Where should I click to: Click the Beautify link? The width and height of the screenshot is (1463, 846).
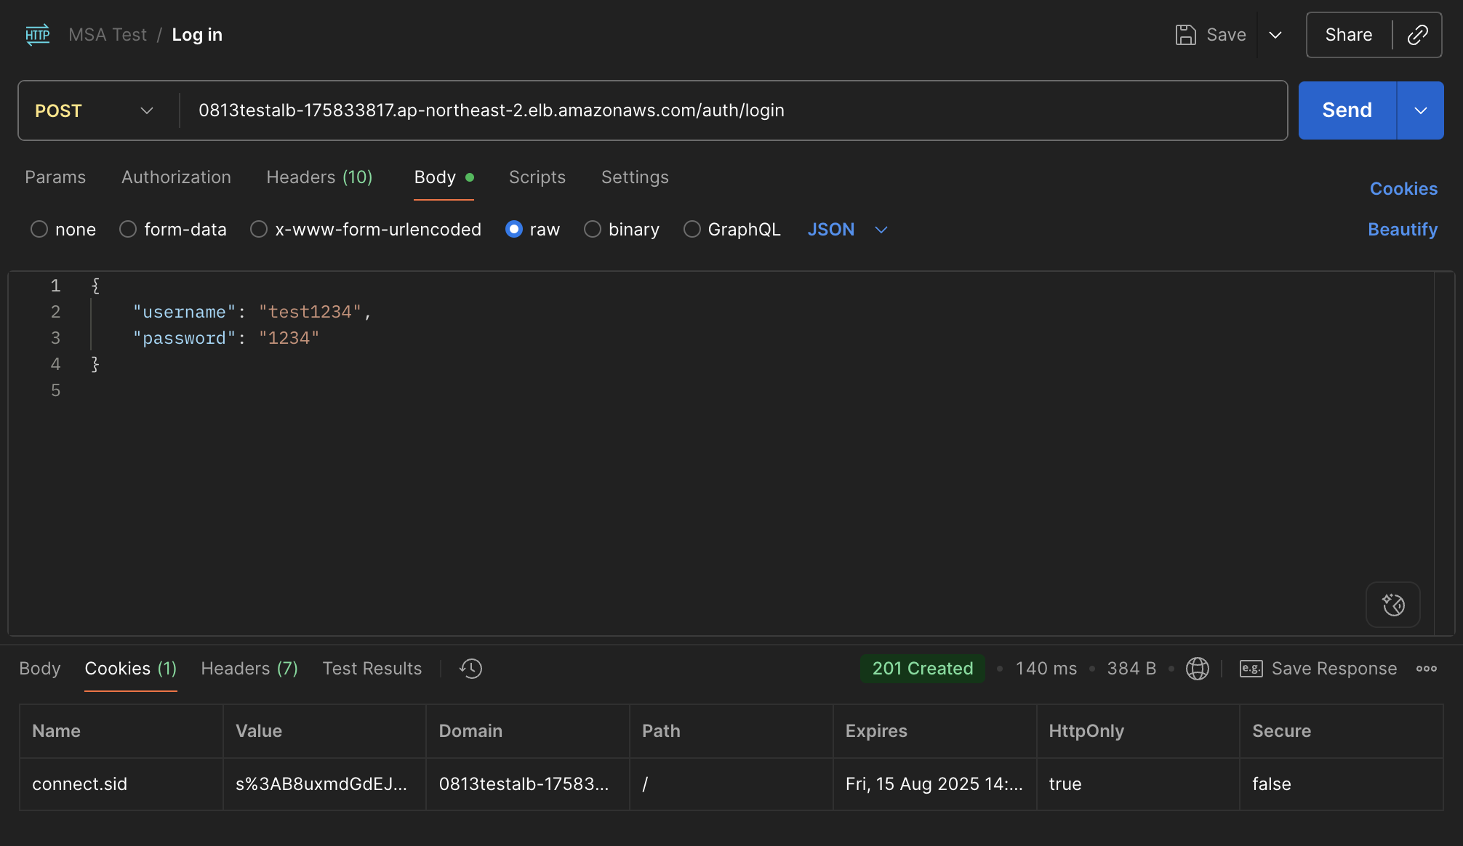point(1402,230)
